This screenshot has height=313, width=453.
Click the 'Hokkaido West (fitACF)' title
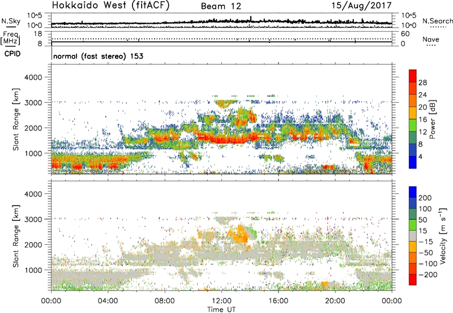[110, 6]
